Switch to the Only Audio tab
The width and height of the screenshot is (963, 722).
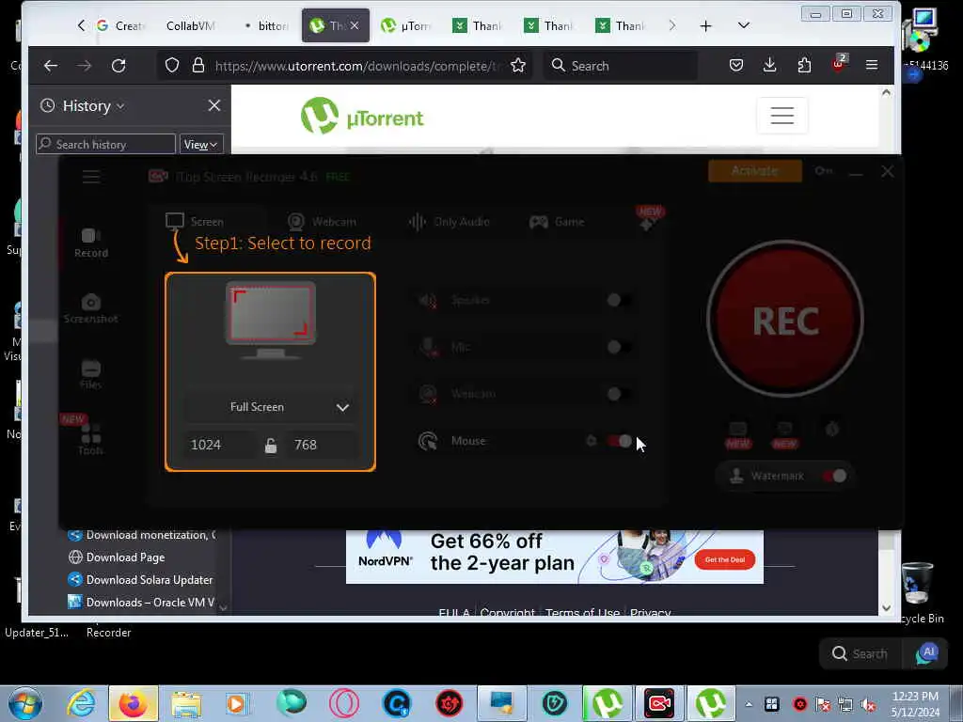(450, 222)
